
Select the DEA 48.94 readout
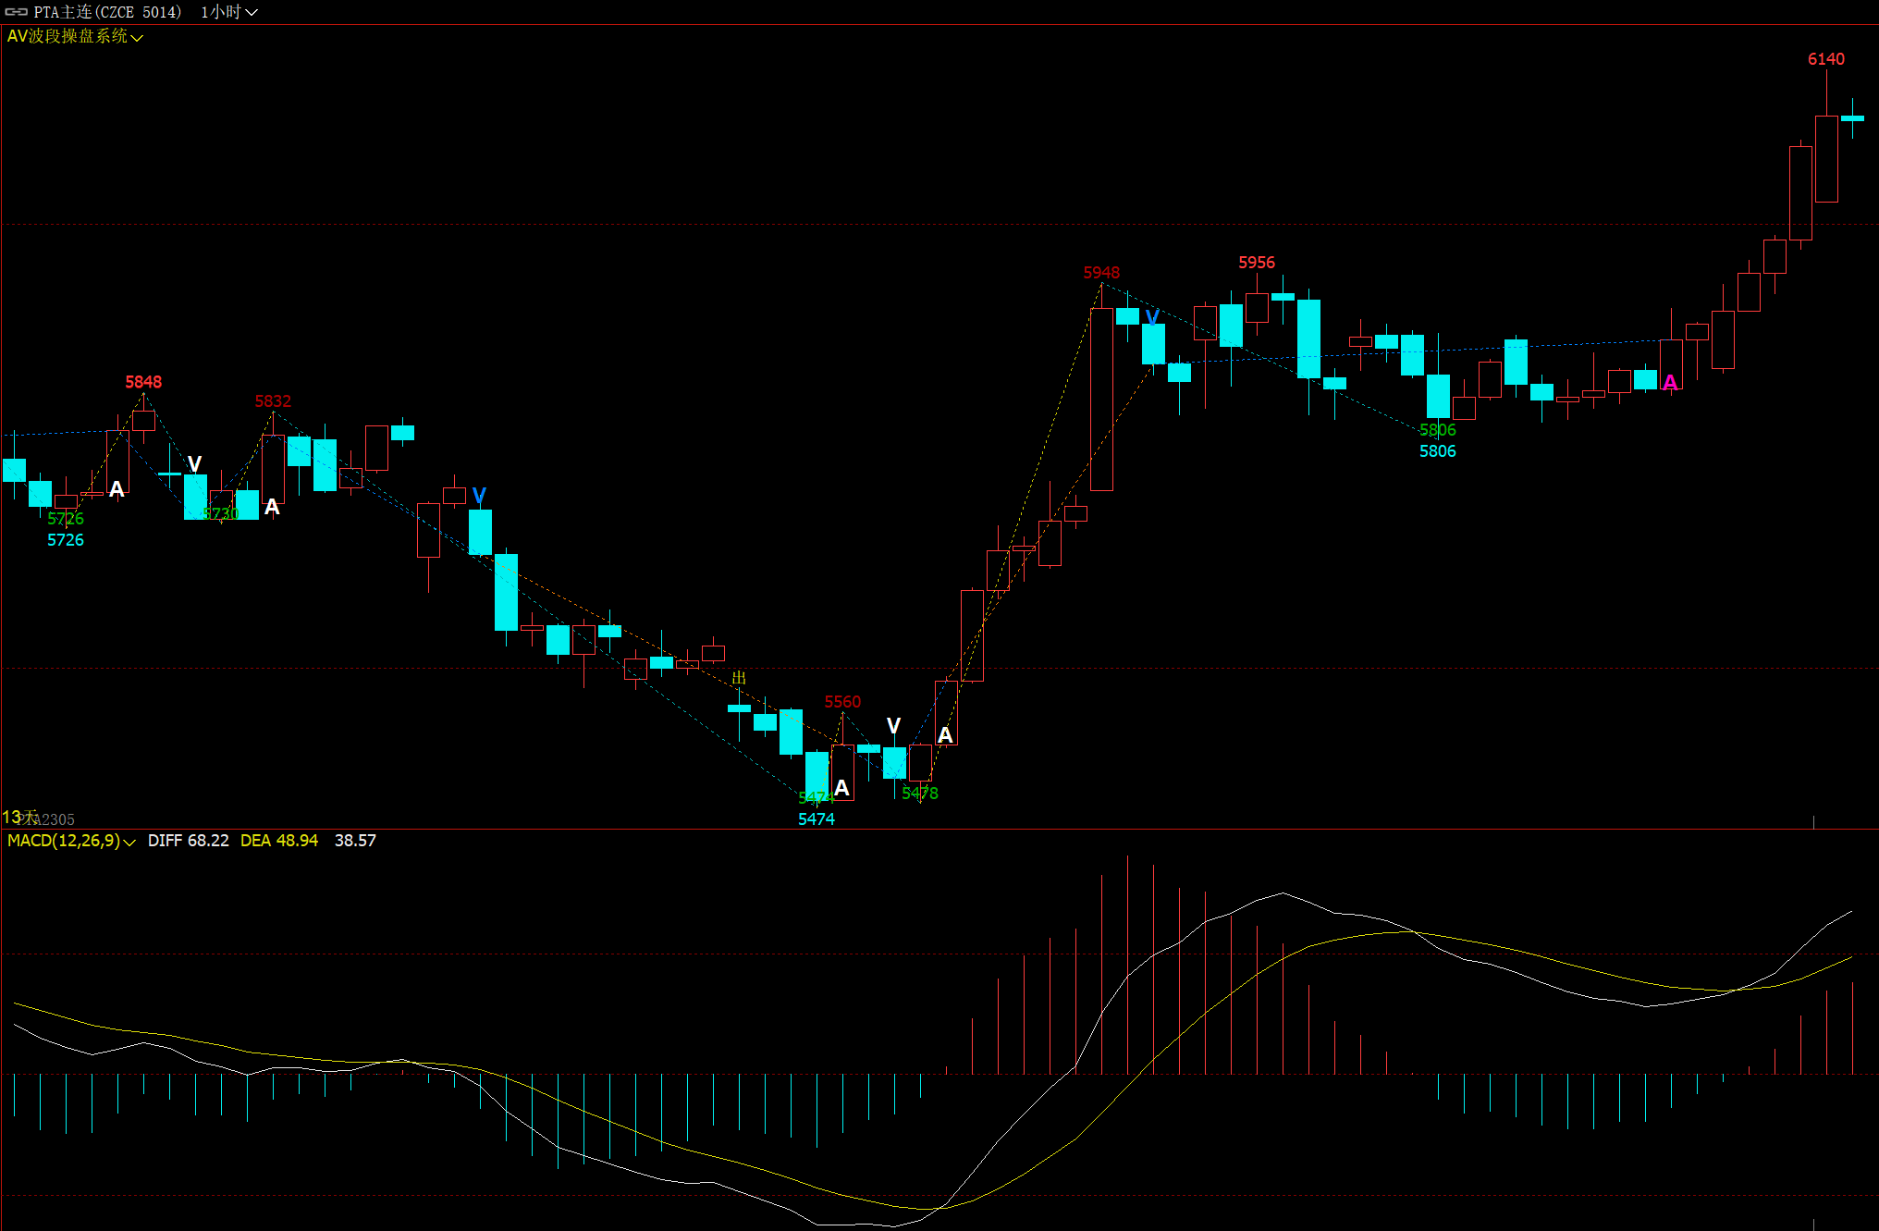pyautogui.click(x=279, y=841)
